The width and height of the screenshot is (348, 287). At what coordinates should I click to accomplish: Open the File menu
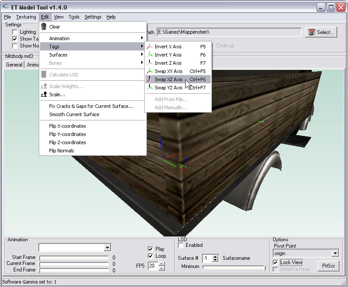[7, 17]
